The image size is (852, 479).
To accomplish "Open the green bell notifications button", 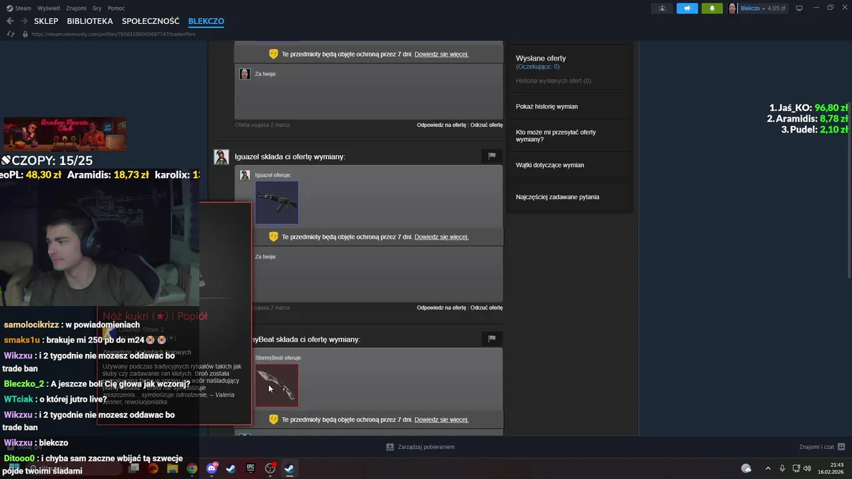I will pos(712,8).
